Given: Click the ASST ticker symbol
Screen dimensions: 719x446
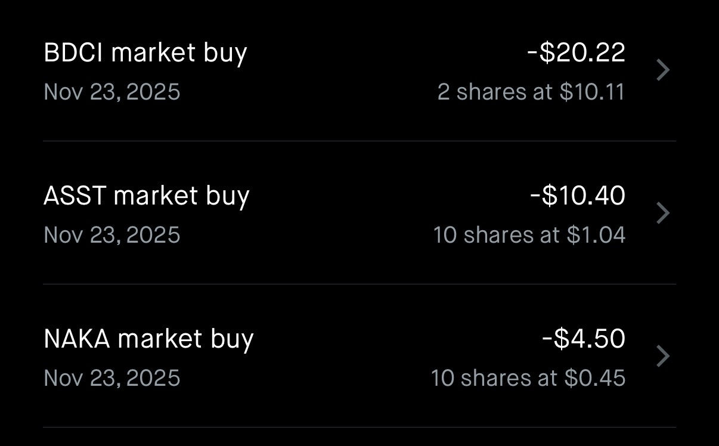Looking at the screenshot, I should pos(75,196).
